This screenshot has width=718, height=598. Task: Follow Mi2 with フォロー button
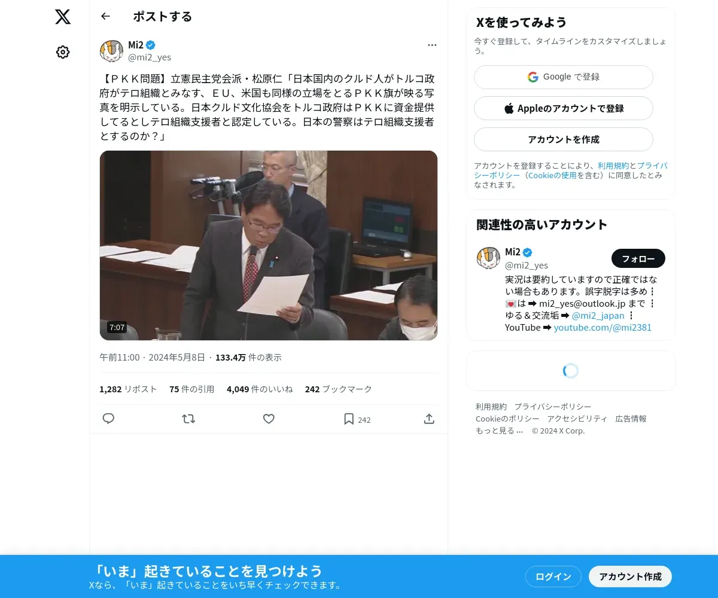(638, 258)
